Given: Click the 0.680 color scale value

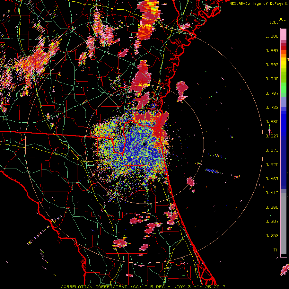Looking at the screenshot, I should coord(272,122).
